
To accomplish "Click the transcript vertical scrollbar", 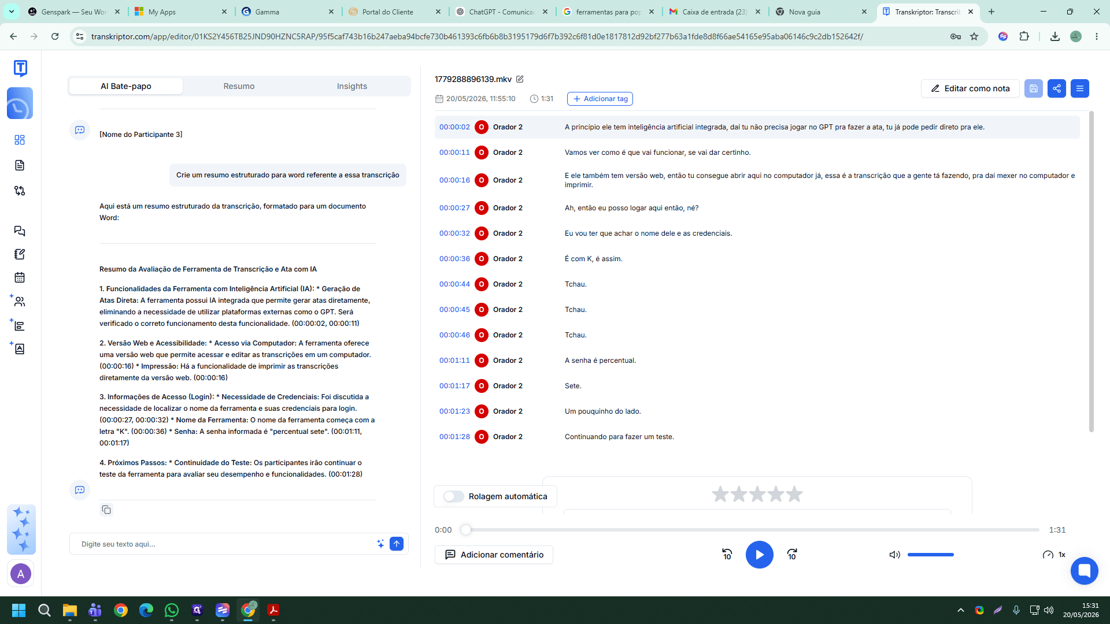I will pyautogui.click(x=1091, y=272).
